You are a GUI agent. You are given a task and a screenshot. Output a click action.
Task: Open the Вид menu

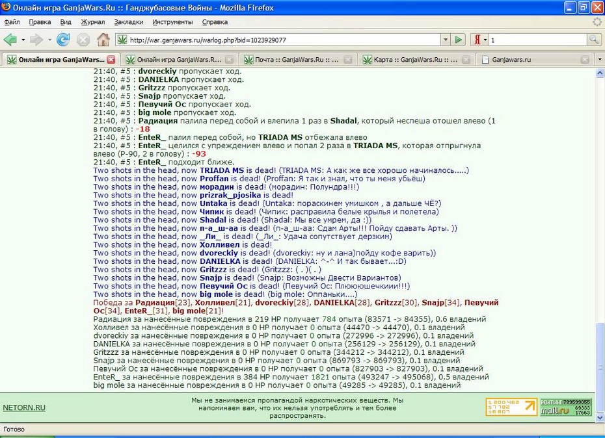coord(66,22)
